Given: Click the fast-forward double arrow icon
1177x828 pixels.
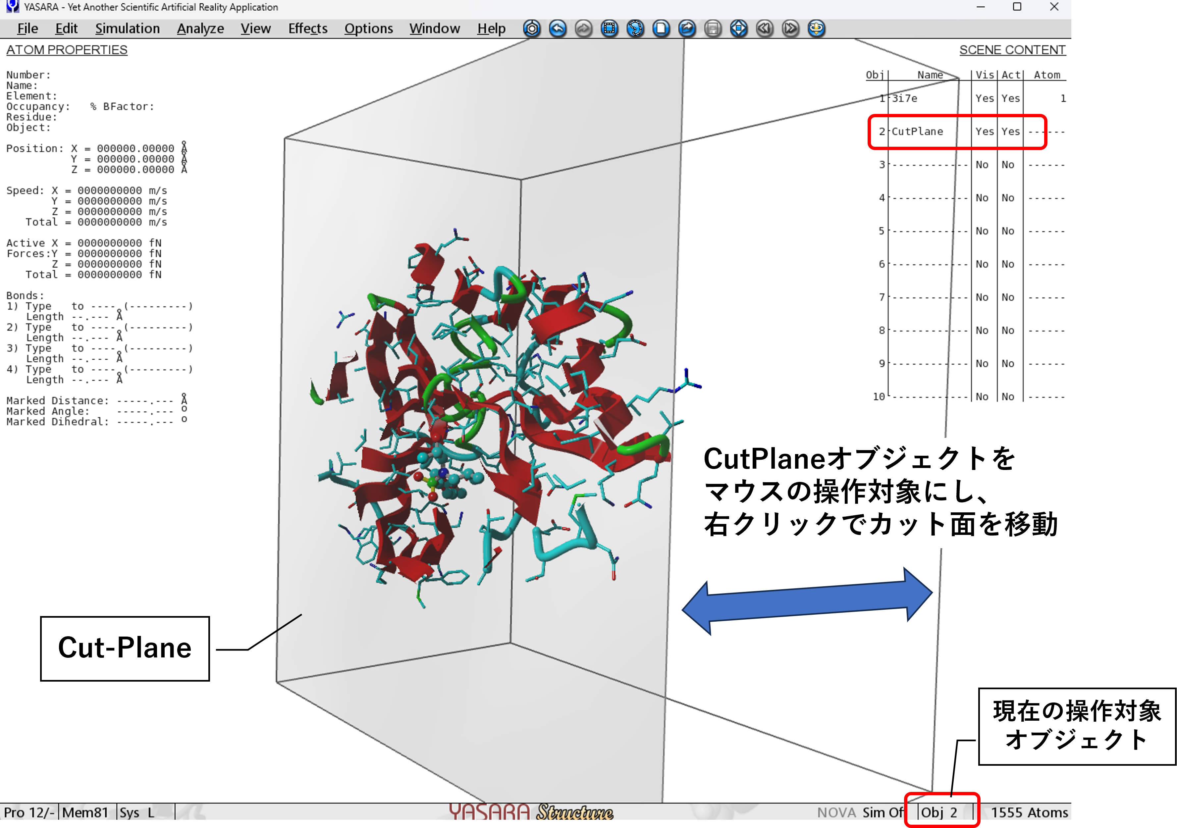Looking at the screenshot, I should click(790, 29).
